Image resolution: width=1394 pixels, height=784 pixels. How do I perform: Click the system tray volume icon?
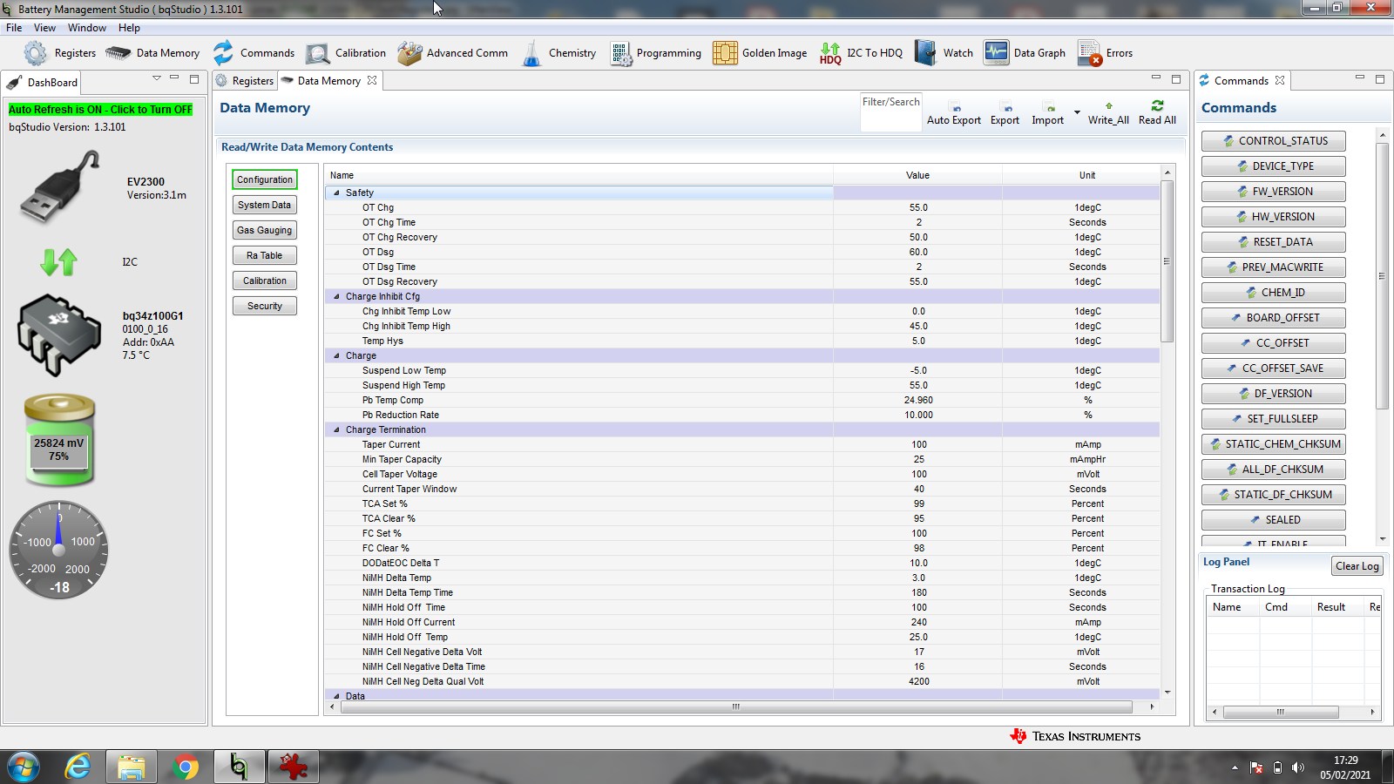point(1298,767)
